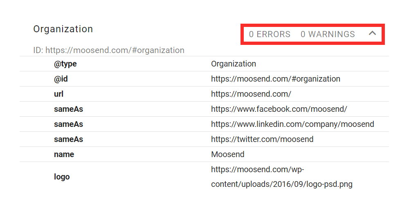Viewport: 409px width, 204px height.
Task: Open the Facebook moosend sameAs link
Action: point(279,109)
